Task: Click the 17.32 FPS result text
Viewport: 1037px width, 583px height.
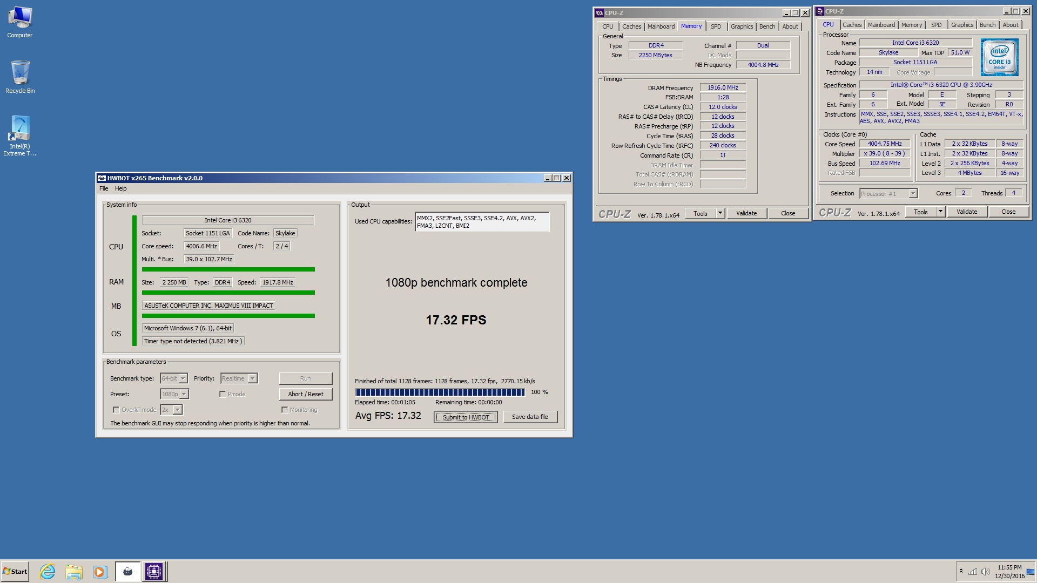Action: point(456,320)
